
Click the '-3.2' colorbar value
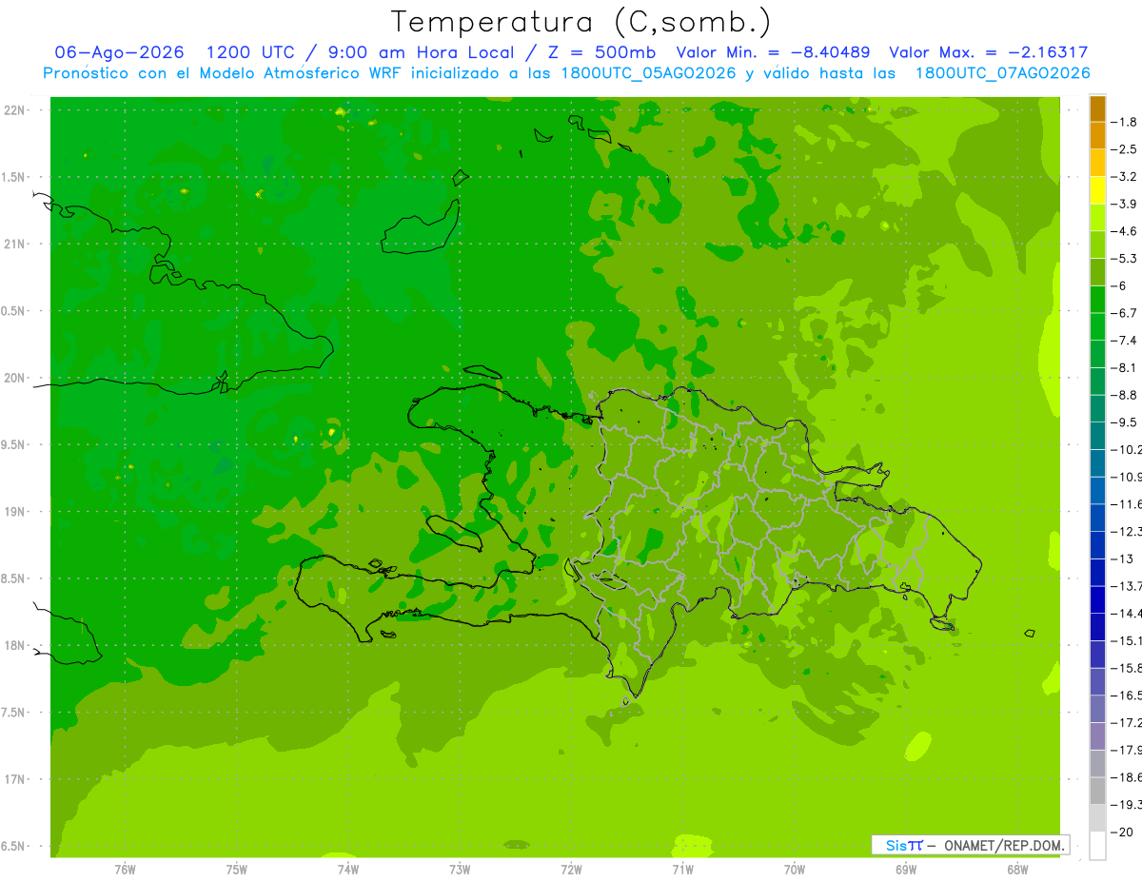[1125, 177]
